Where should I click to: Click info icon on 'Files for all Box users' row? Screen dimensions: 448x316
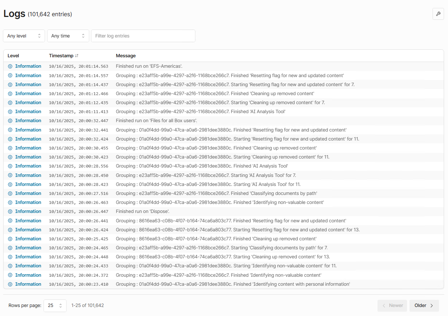click(x=10, y=121)
